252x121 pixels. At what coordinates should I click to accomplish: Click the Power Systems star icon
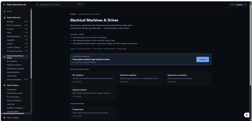pos(4,85)
